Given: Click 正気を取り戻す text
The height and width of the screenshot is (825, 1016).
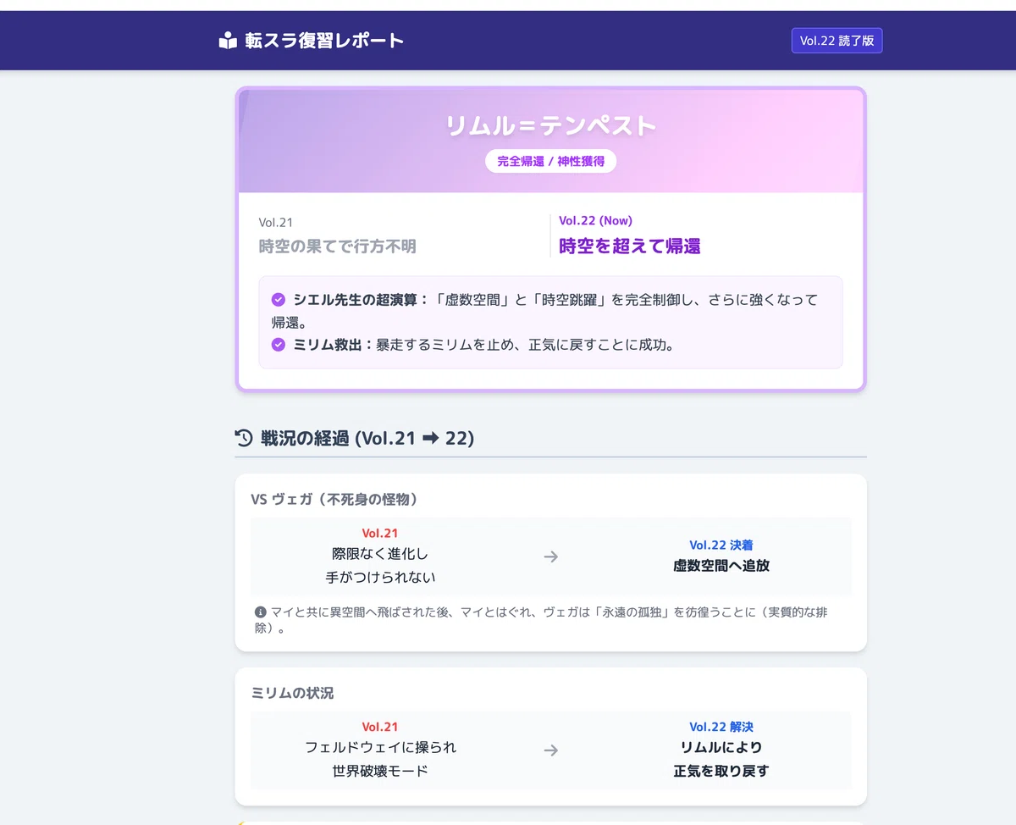Looking at the screenshot, I should coord(721,771).
